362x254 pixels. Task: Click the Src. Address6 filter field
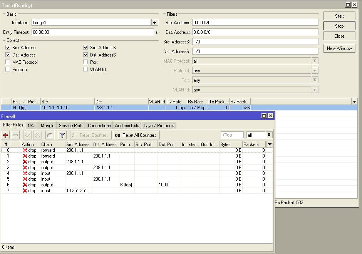click(x=255, y=42)
